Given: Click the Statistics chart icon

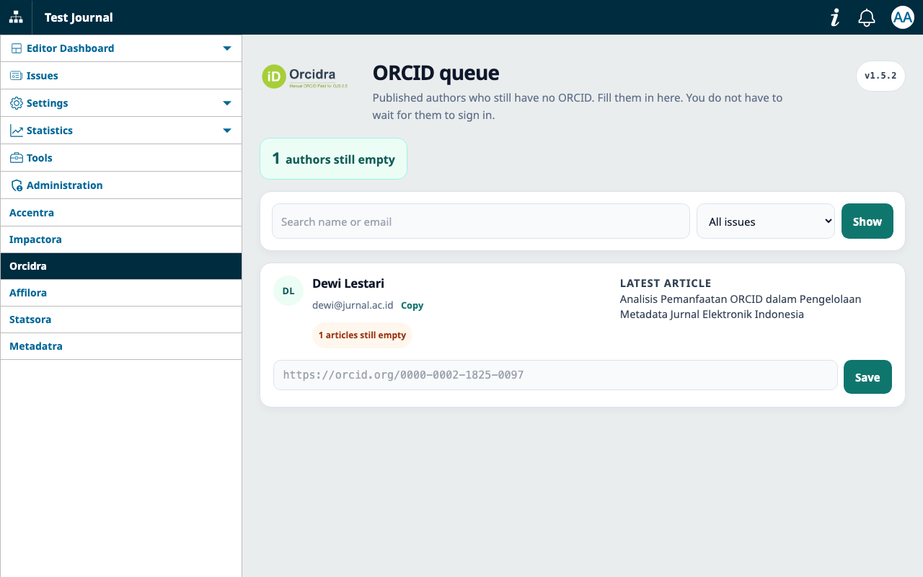Looking at the screenshot, I should pyautogui.click(x=16, y=131).
